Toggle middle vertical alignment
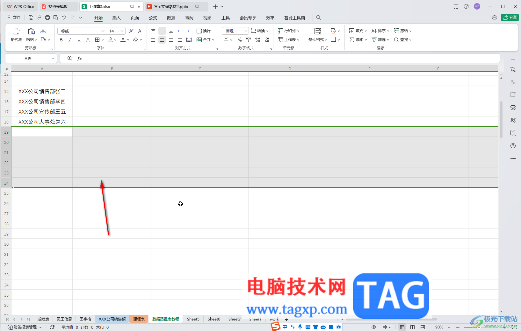This screenshot has height=331, width=521. tap(162, 31)
